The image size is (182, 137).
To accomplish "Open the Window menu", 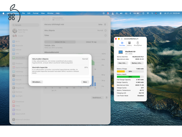I will 50,13.
